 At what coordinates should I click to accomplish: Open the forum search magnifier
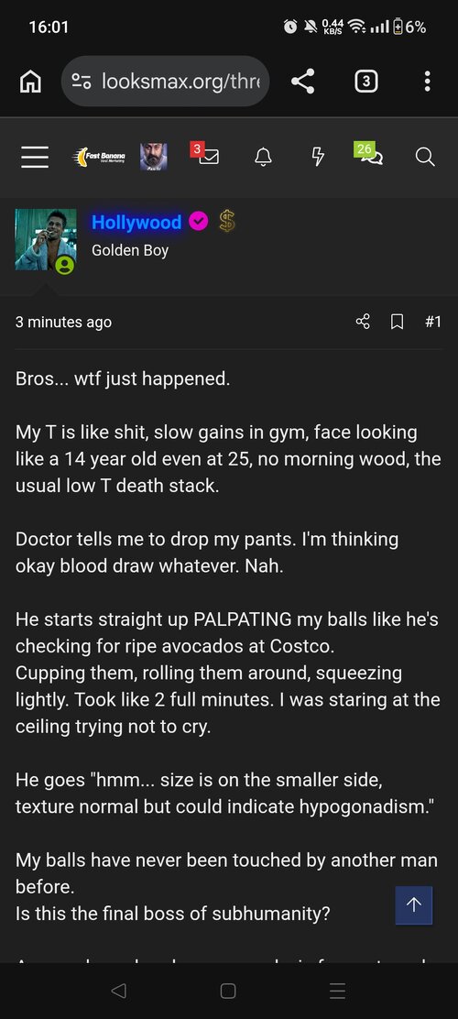(x=425, y=157)
